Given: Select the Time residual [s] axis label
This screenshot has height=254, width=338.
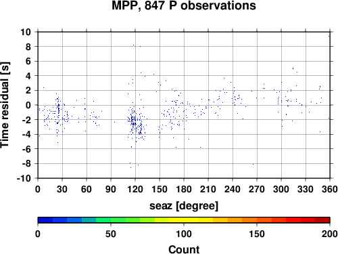Looking at the screenshot, I should click(x=5, y=105).
